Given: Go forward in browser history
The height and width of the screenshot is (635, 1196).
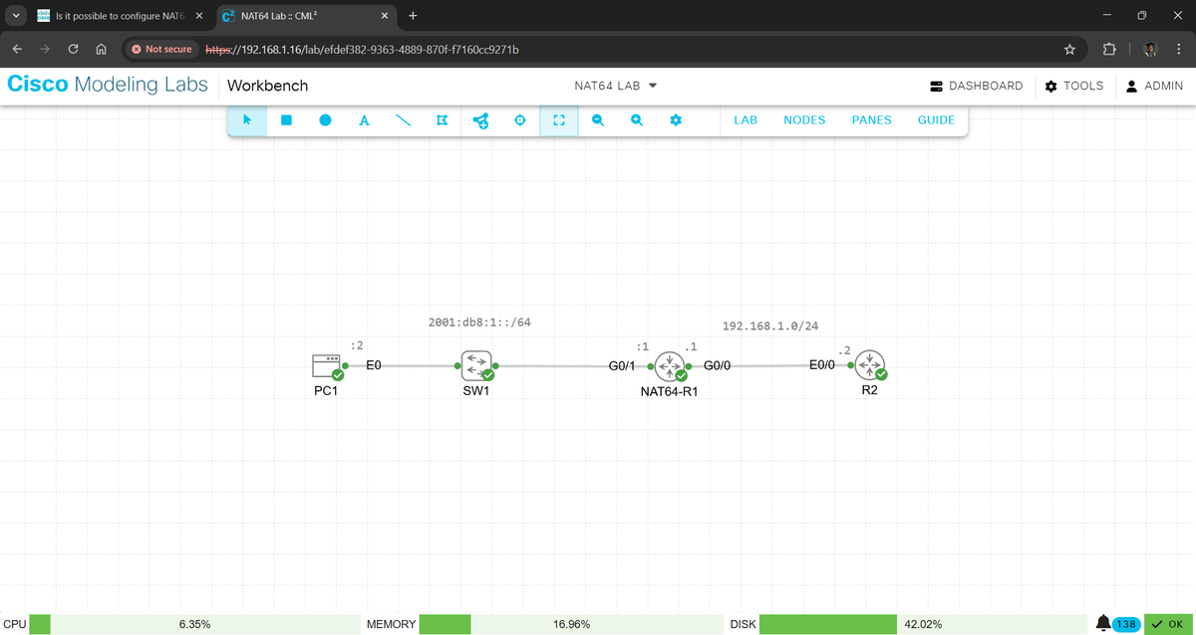Looking at the screenshot, I should point(45,49).
